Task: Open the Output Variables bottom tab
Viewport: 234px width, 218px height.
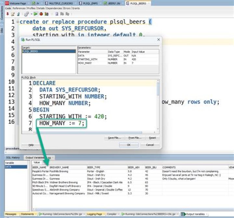Action: (x=194, y=214)
